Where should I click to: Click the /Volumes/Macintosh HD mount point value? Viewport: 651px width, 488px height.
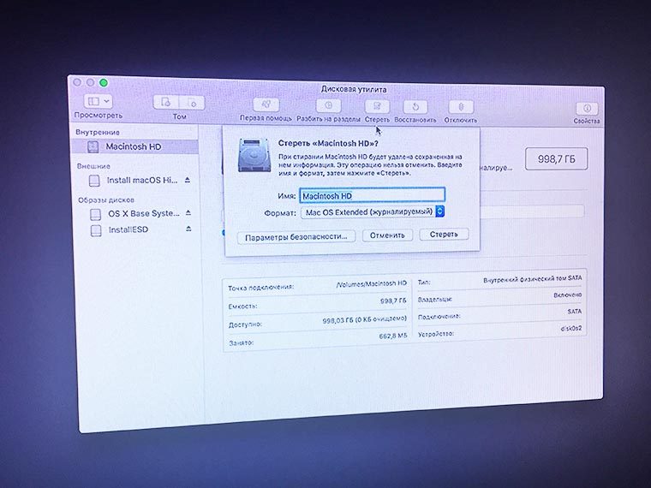[371, 284]
